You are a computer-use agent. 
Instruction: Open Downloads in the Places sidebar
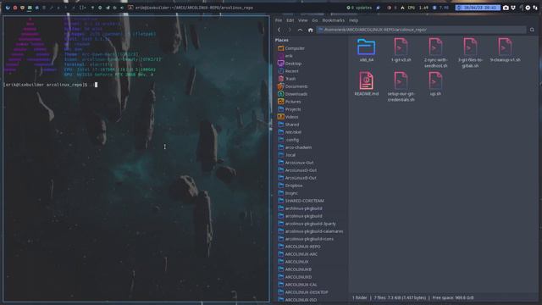(292, 94)
